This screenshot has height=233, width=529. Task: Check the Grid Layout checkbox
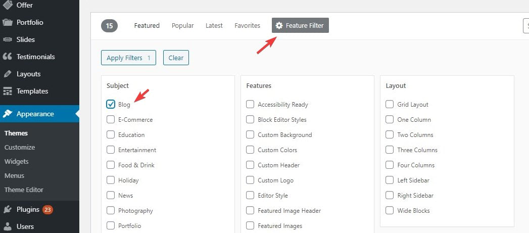[390, 104]
